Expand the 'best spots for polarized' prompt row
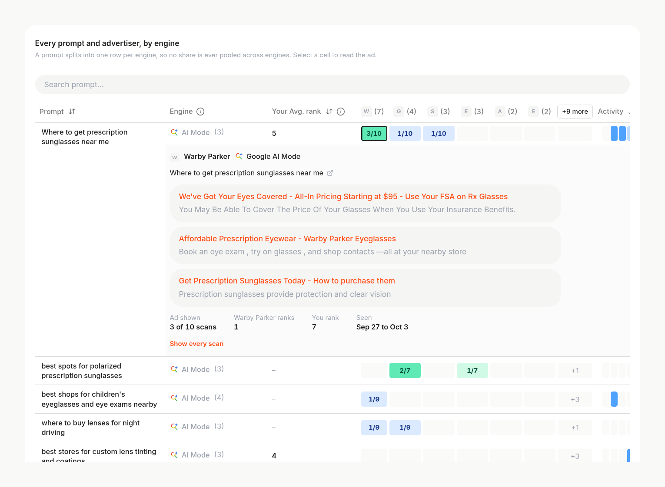Screen dimensions: 665x487 click(x=82, y=371)
